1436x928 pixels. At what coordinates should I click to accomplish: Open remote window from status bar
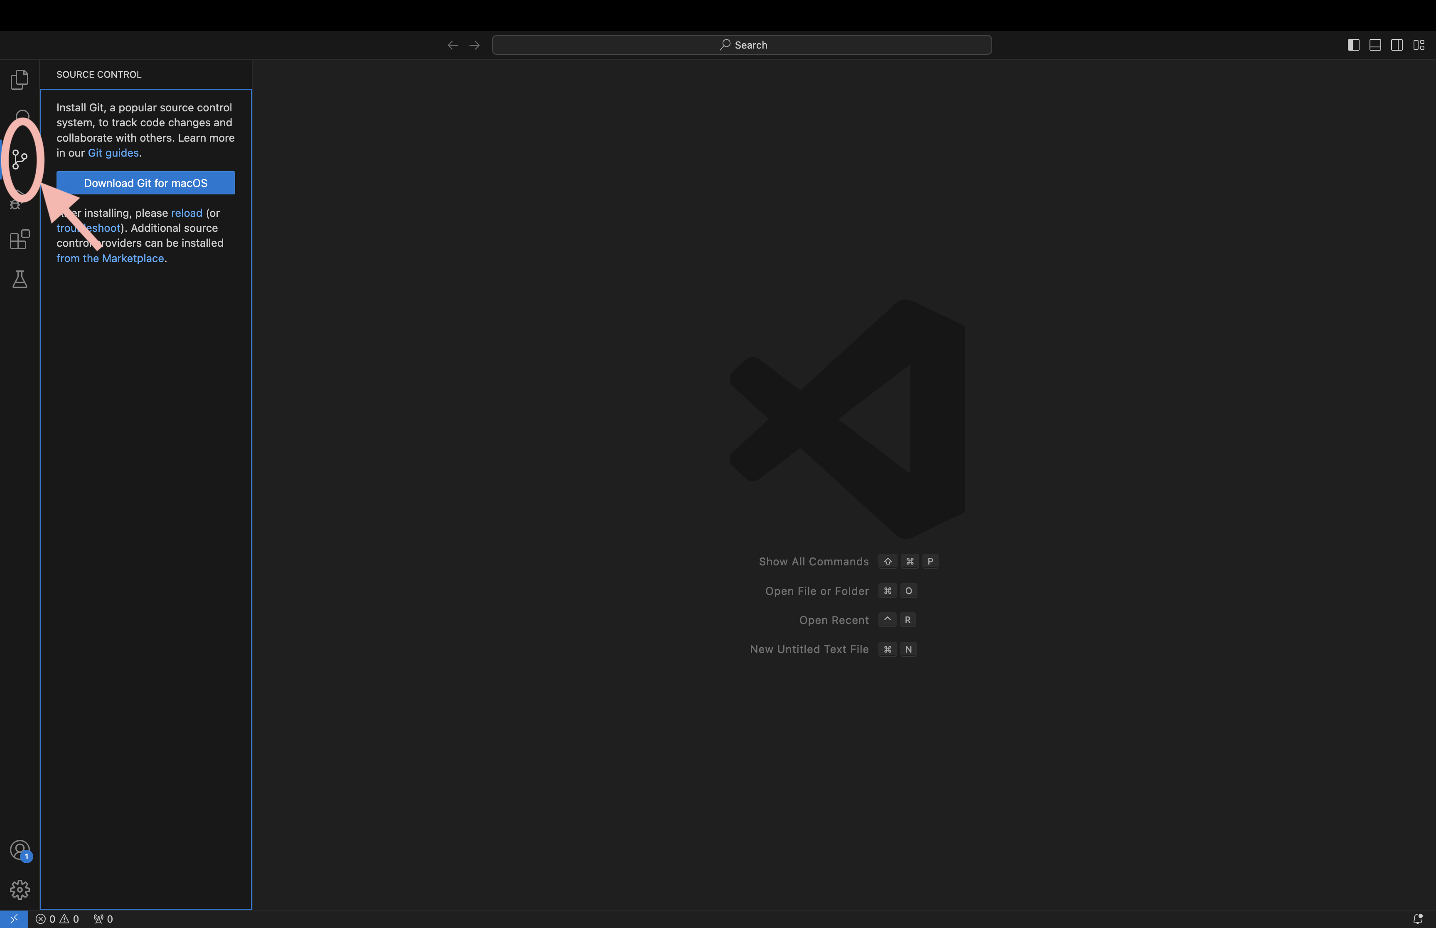click(x=14, y=919)
